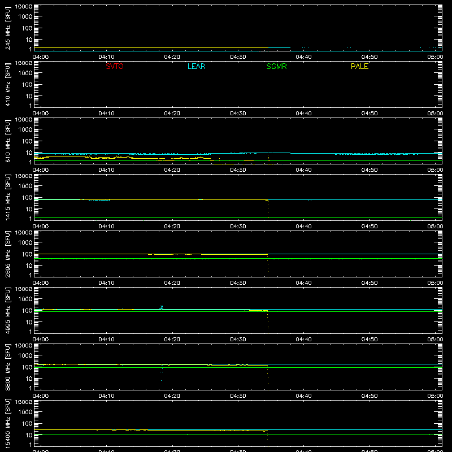Image resolution: width=452 pixels, height=452 pixels.
Task: Click the red SVTO station legend label
Action: tap(115, 66)
